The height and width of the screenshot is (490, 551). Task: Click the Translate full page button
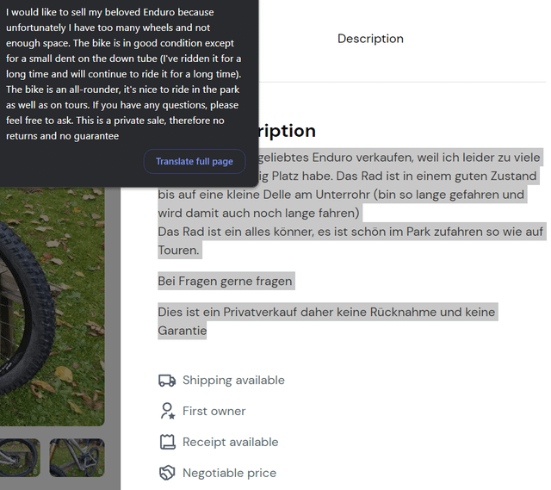[195, 161]
